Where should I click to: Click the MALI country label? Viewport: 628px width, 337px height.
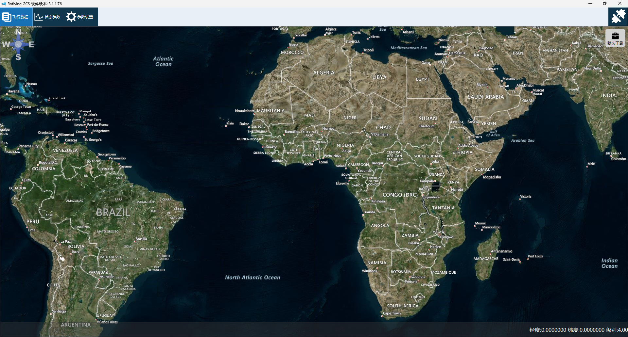pos(310,115)
